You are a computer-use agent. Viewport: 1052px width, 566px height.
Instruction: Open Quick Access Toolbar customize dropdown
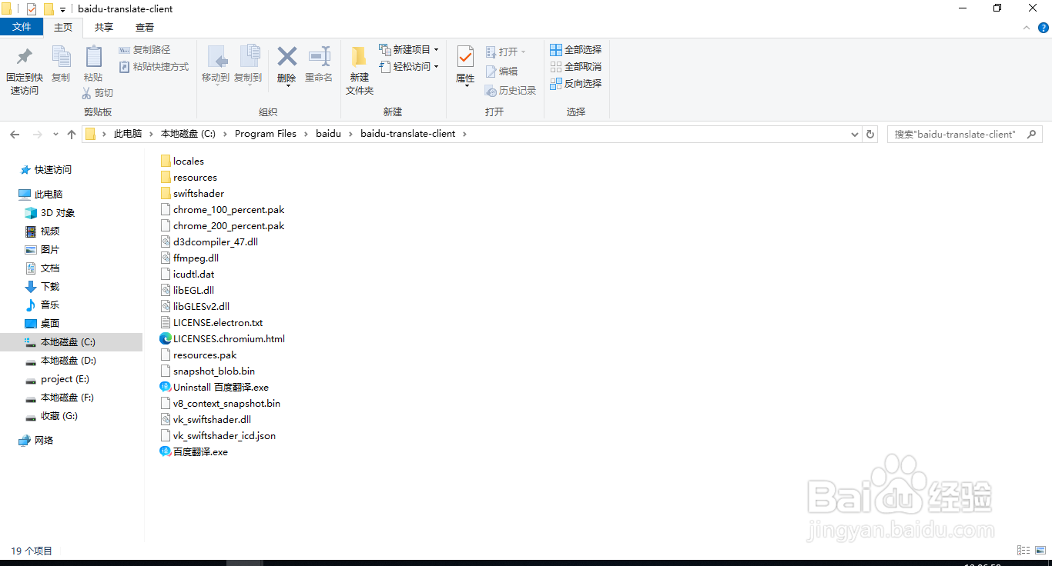pos(62,9)
